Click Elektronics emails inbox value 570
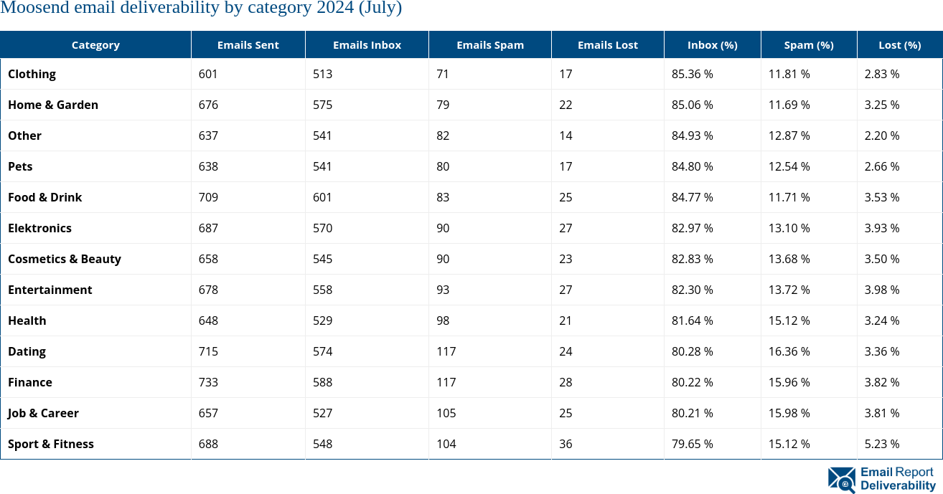The height and width of the screenshot is (494, 943). click(x=323, y=228)
